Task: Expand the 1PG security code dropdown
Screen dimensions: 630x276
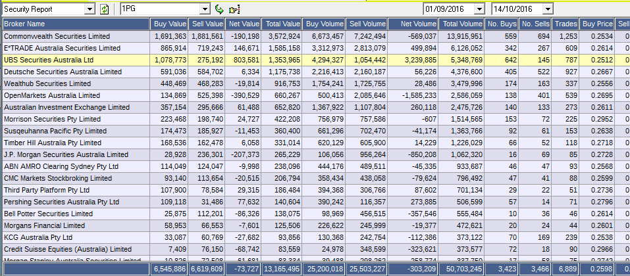Action: (205, 9)
